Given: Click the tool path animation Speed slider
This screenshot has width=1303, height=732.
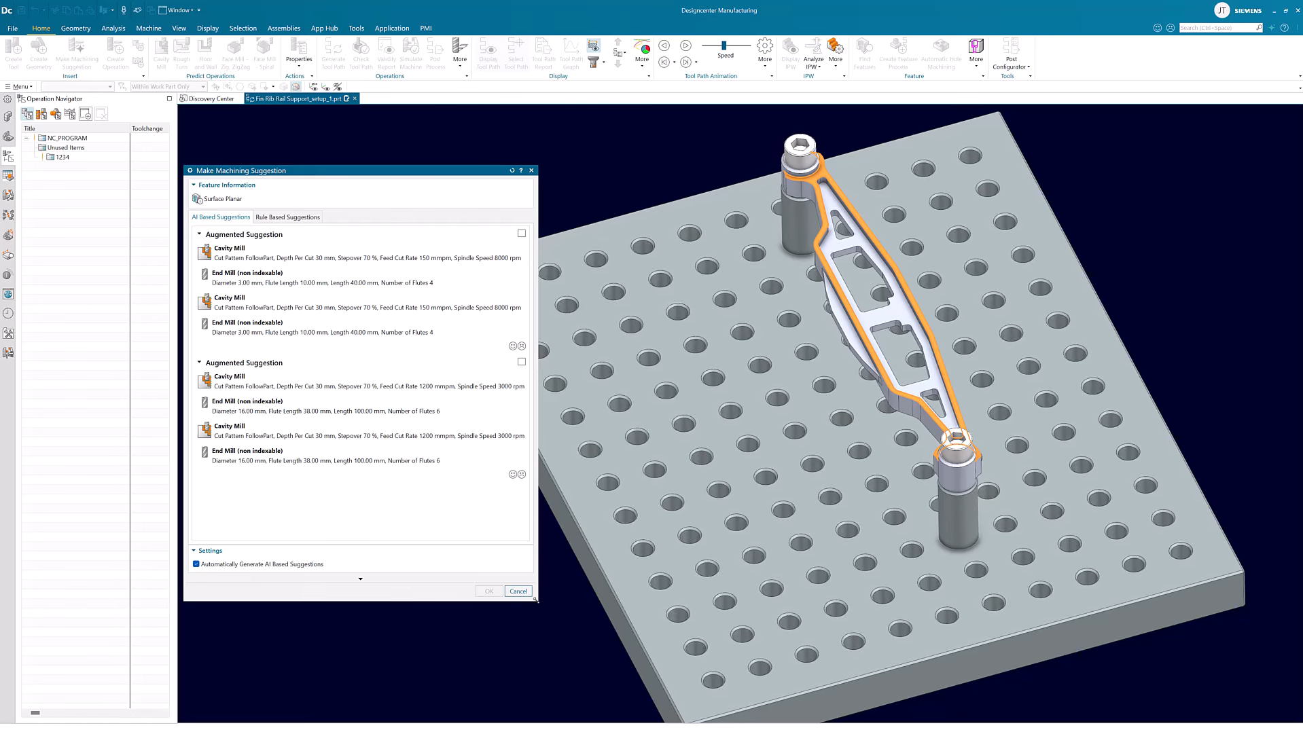Looking at the screenshot, I should 724,45.
